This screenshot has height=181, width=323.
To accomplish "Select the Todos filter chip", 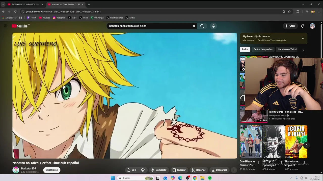I will tap(245, 49).
